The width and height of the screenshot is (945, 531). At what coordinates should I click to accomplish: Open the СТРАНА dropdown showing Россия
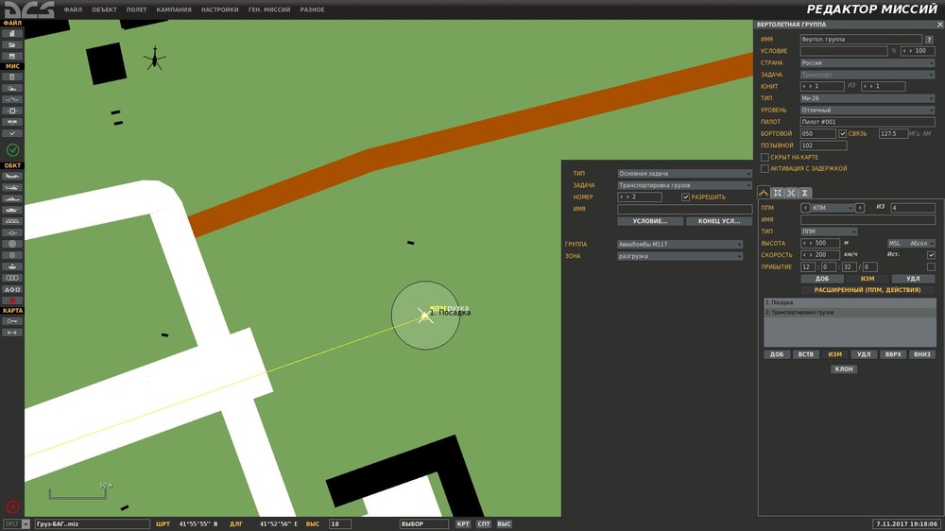(868, 62)
